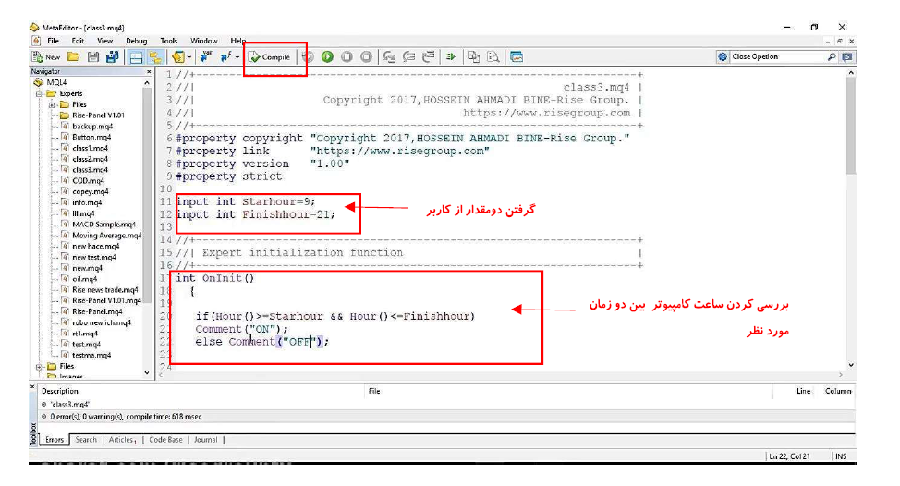Click the Step Out debug icon
Viewport: 900px width, 486px height.
429,56
